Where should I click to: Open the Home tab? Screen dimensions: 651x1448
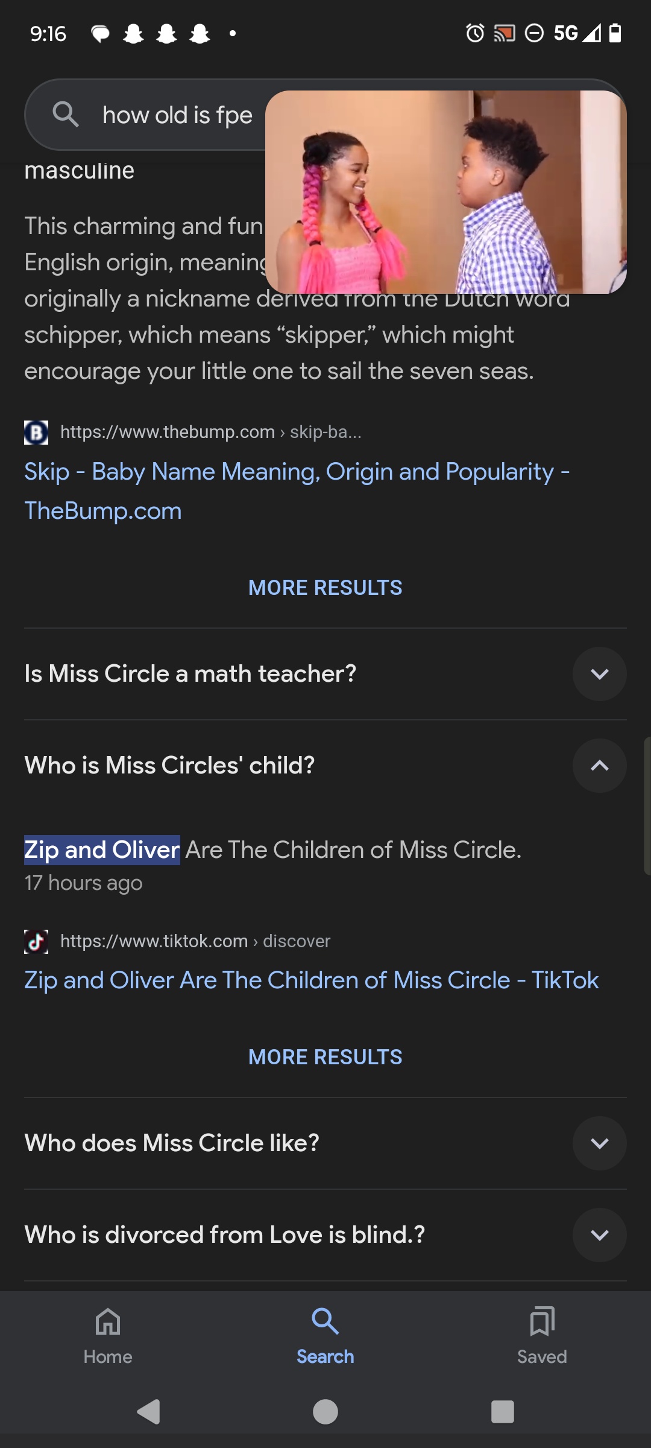click(108, 1335)
